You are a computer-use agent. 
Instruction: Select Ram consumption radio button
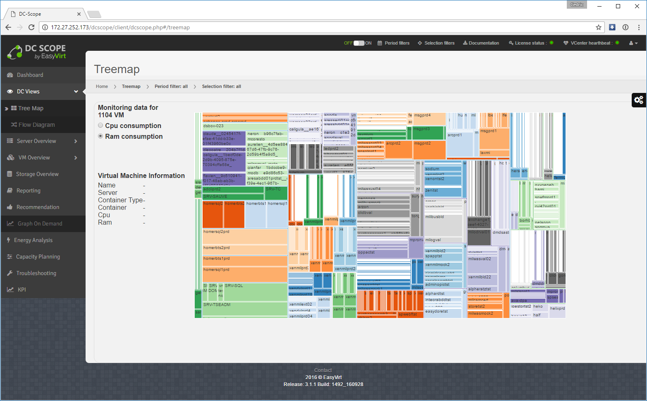[100, 136]
